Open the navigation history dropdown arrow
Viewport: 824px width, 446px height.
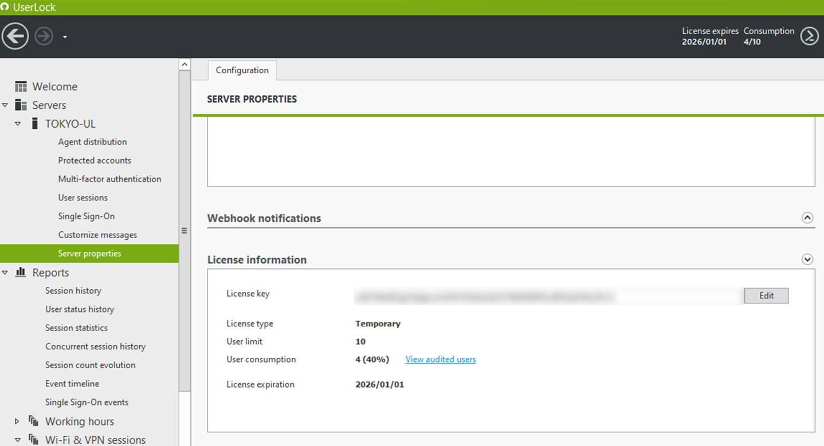coord(65,37)
